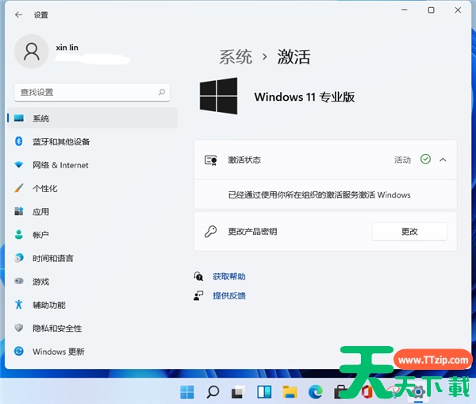Click the search magnifier icon in 查找设置

[x=162, y=92]
